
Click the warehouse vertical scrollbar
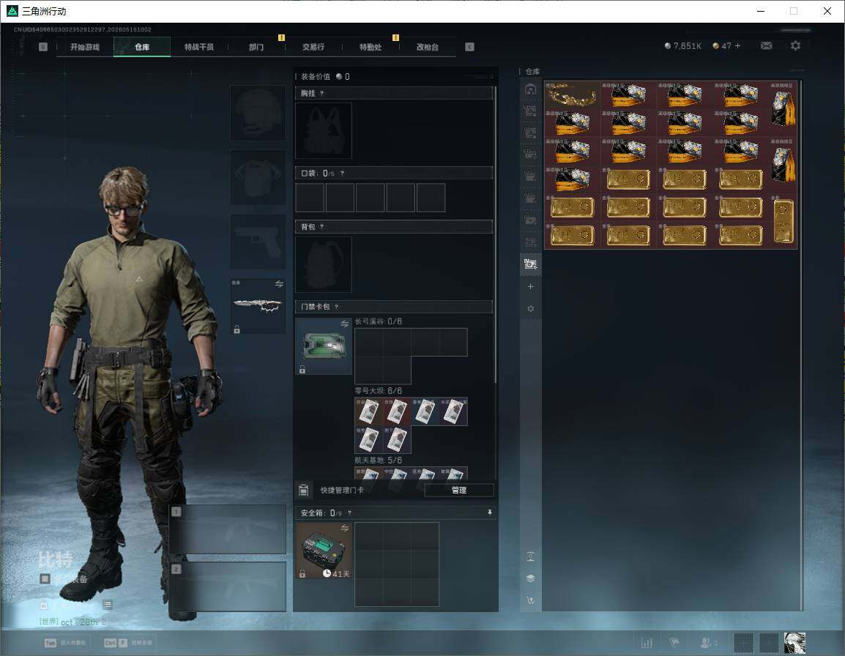click(x=802, y=345)
